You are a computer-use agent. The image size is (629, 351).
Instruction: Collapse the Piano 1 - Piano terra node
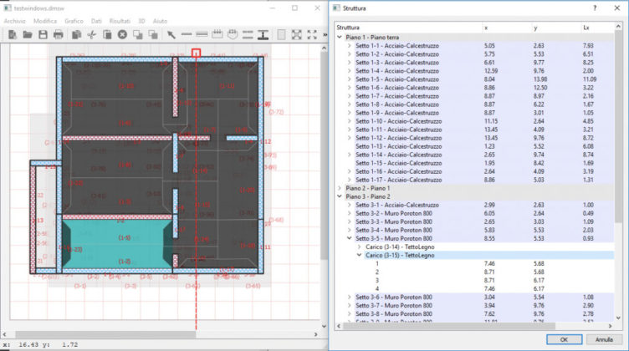(340, 38)
